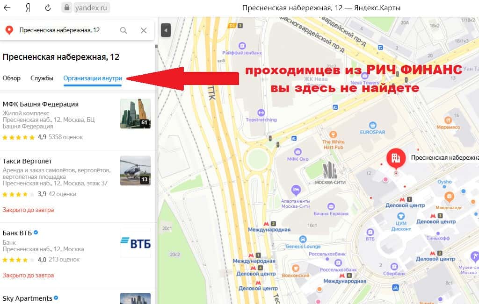The width and height of the screenshot is (479, 304).
Task: Click the Апартаменты Москва-Сити marker
Action: click(x=296, y=190)
